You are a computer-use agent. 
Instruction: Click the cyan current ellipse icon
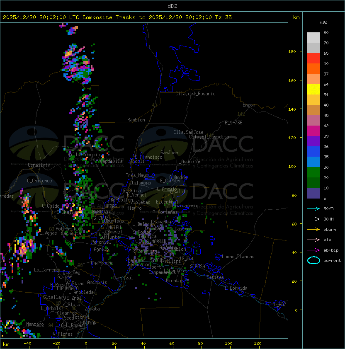coord(313,260)
